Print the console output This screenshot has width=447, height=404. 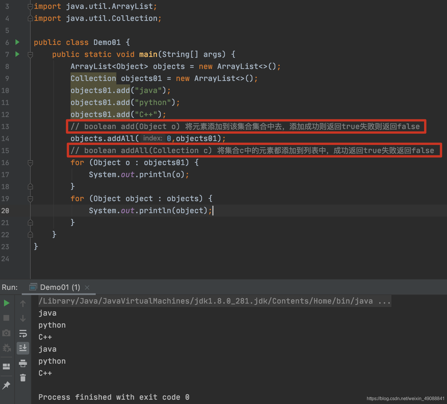tap(23, 363)
